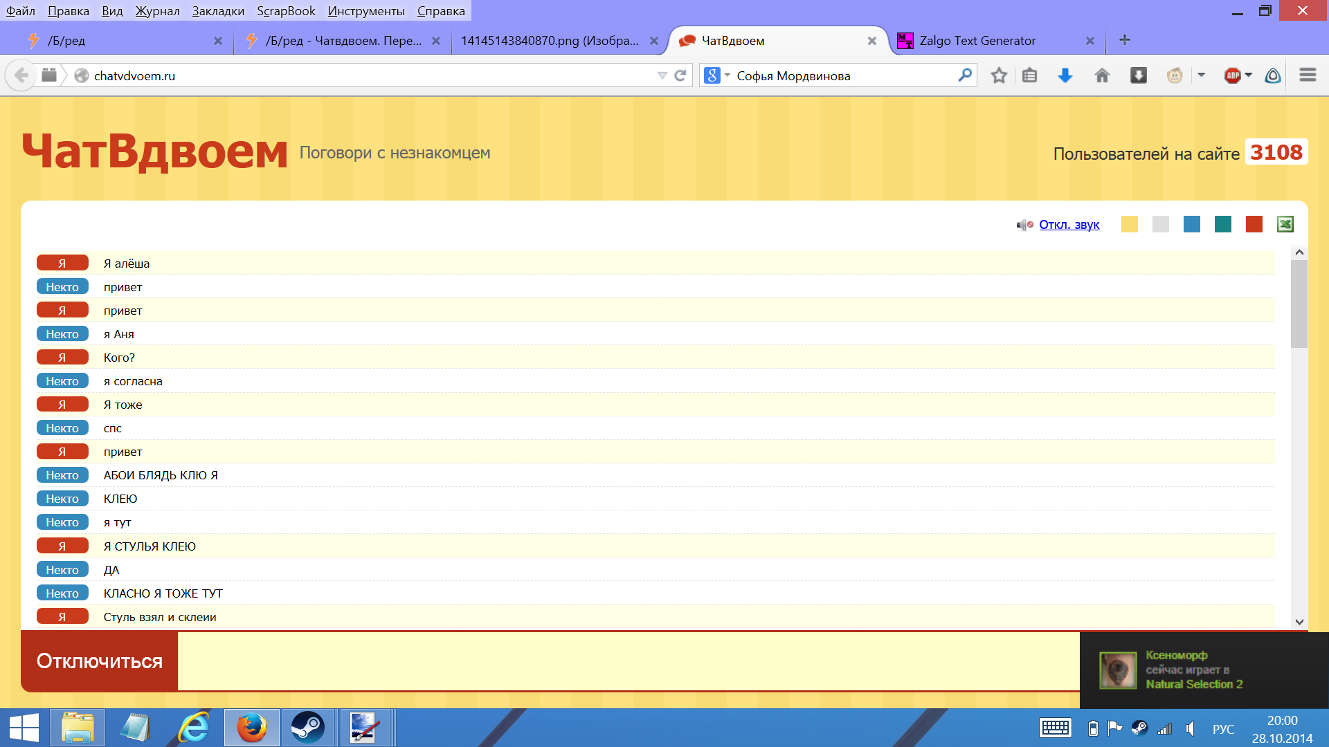1329x747 pixels.
Task: Export chat with the Excel icon
Action: click(1285, 224)
